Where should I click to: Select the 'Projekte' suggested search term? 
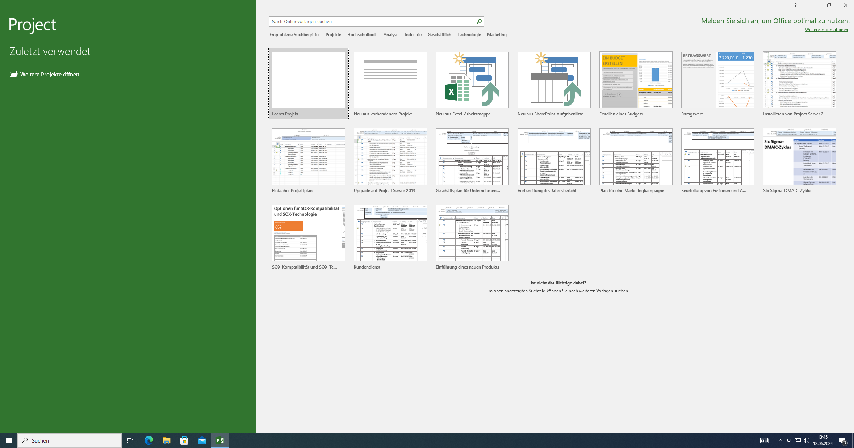pos(333,35)
